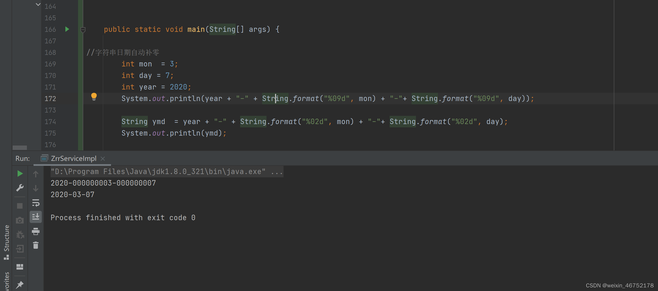Rerun ZrrServiceImpl with green play button
Viewport: 658px width, 291px height.
(20, 174)
